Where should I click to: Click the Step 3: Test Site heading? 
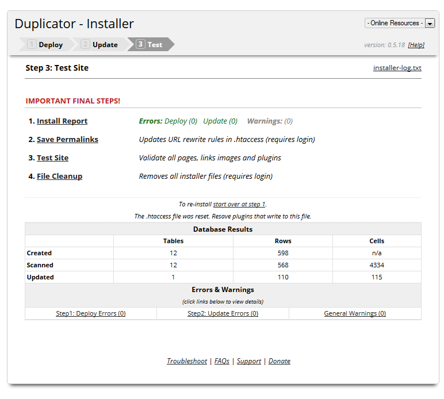click(x=57, y=68)
